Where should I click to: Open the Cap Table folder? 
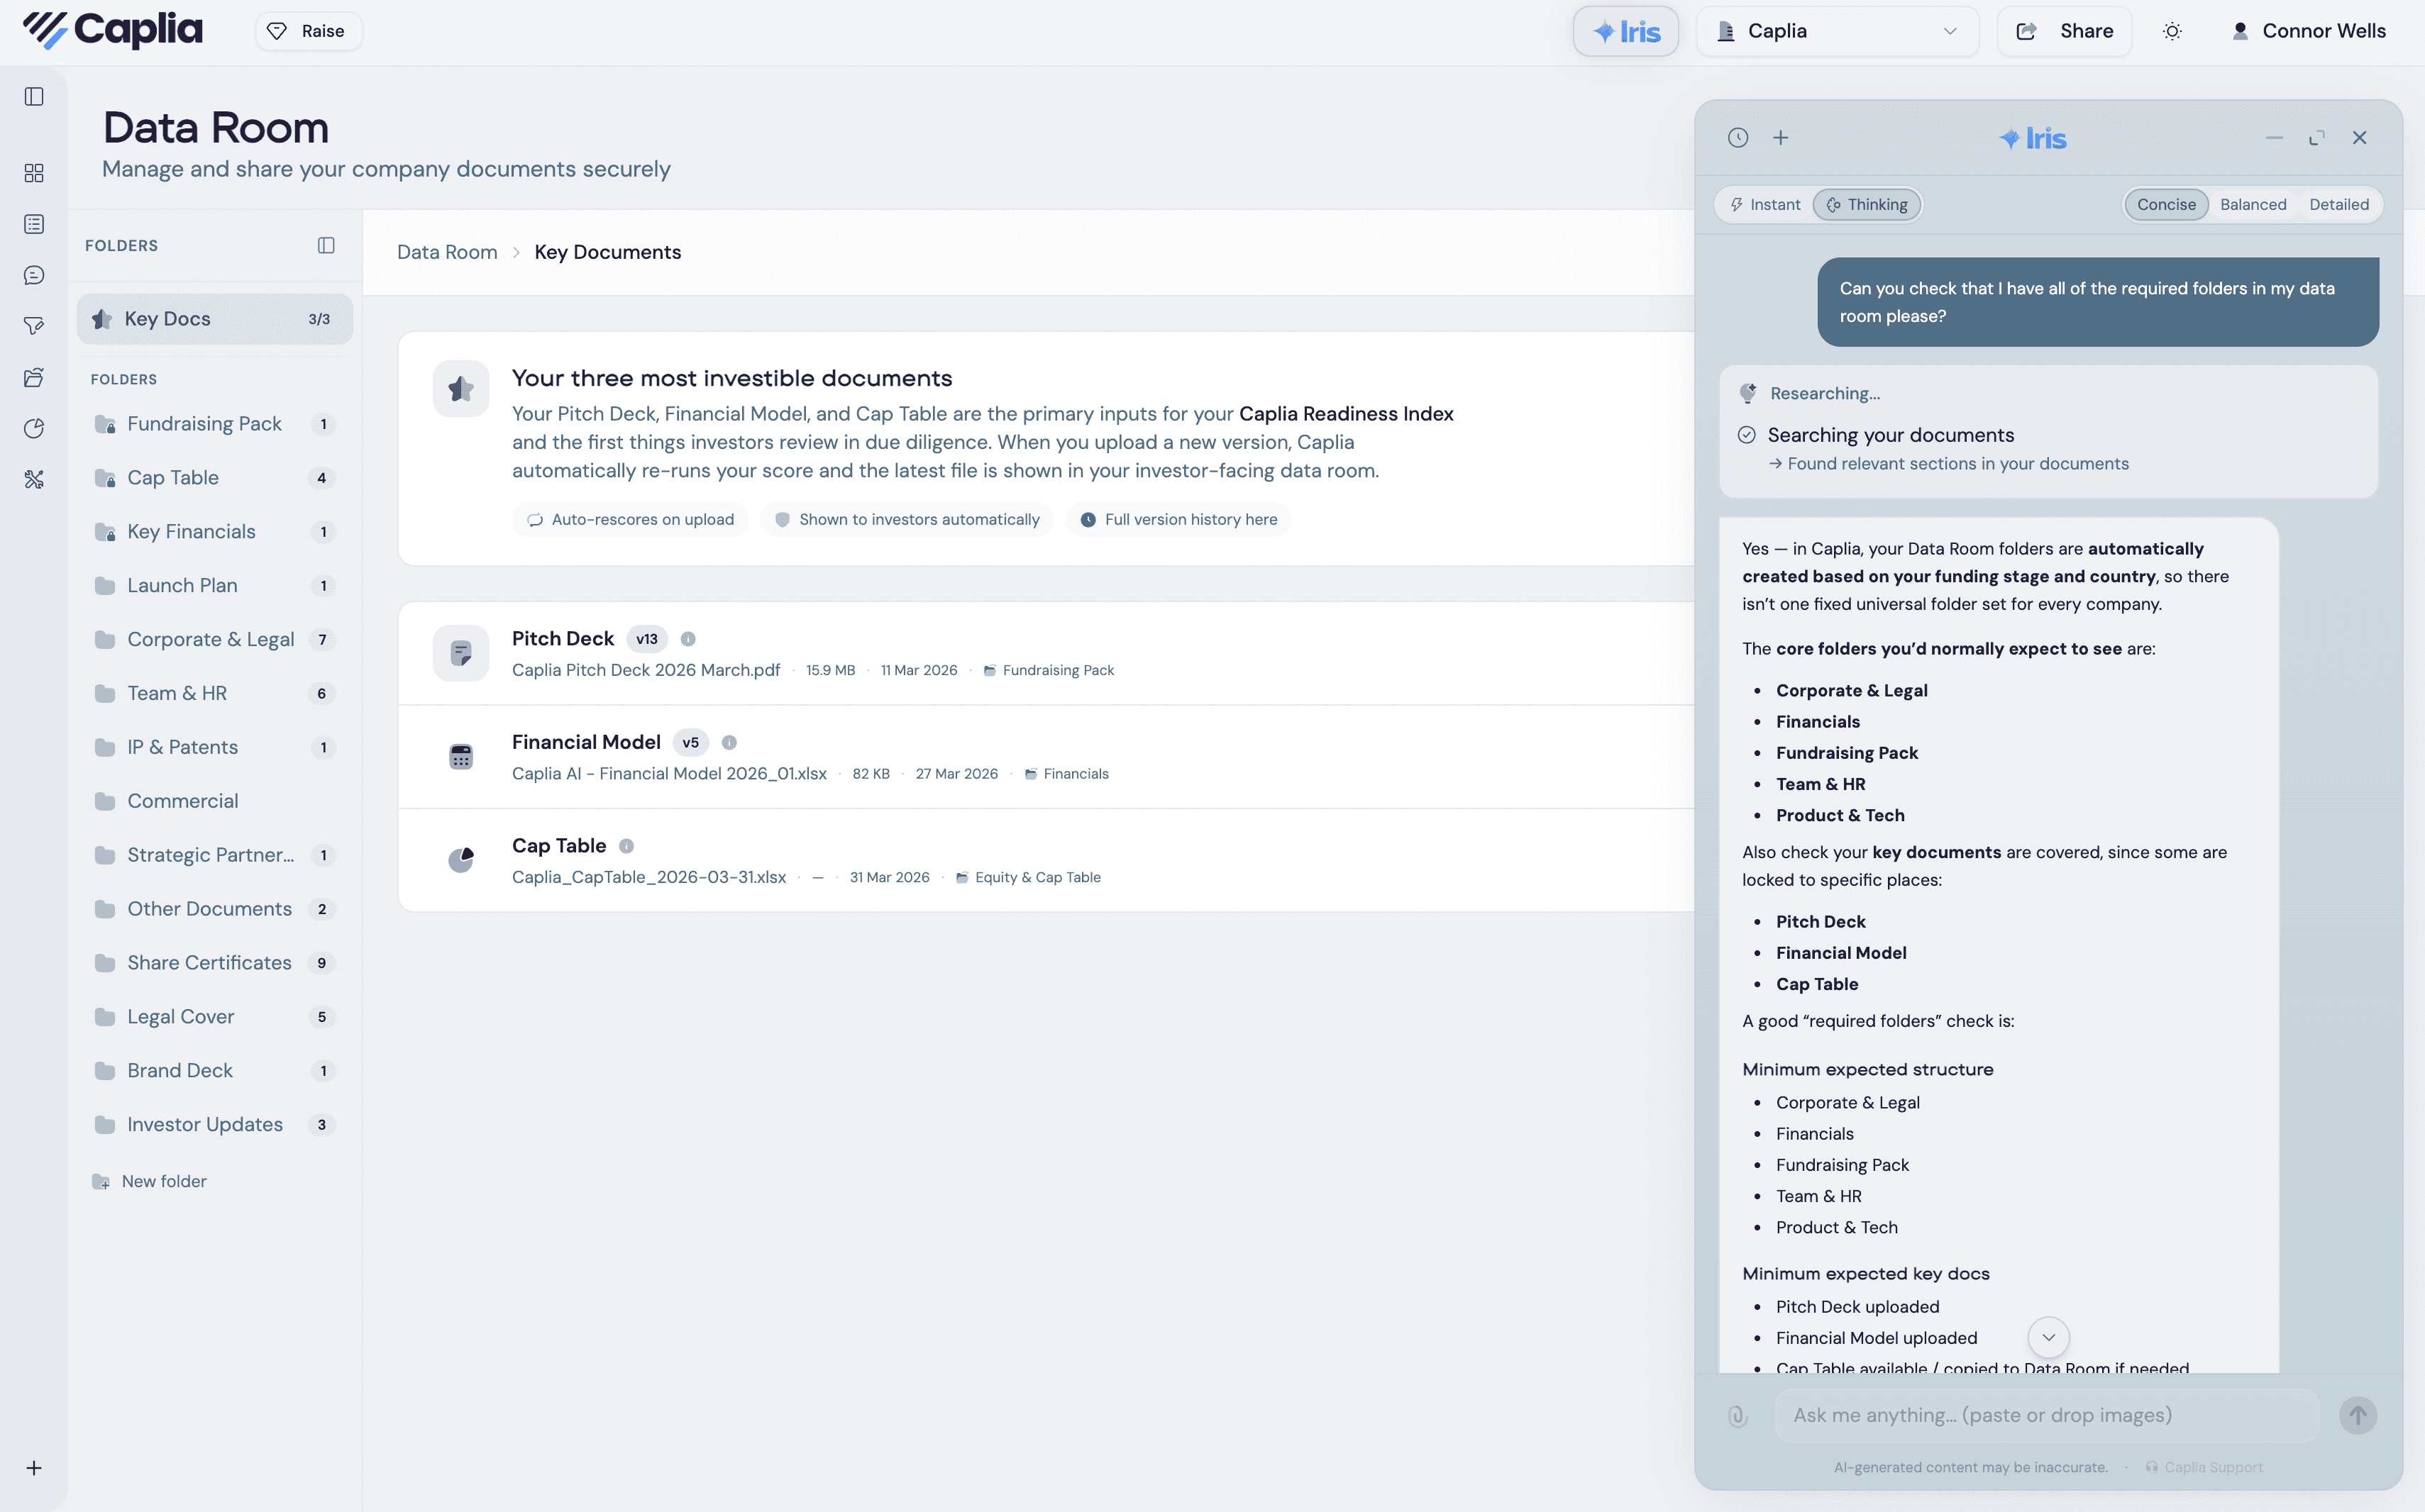tap(215, 478)
